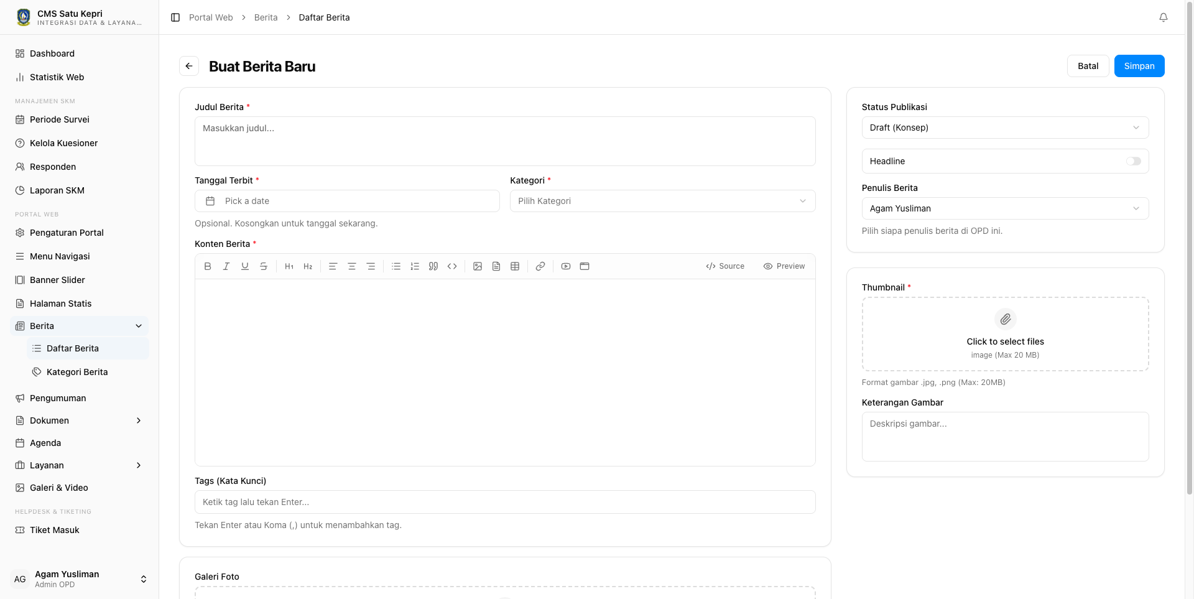The width and height of the screenshot is (1194, 599).
Task: Open Agenda in sidebar
Action: pos(80,443)
